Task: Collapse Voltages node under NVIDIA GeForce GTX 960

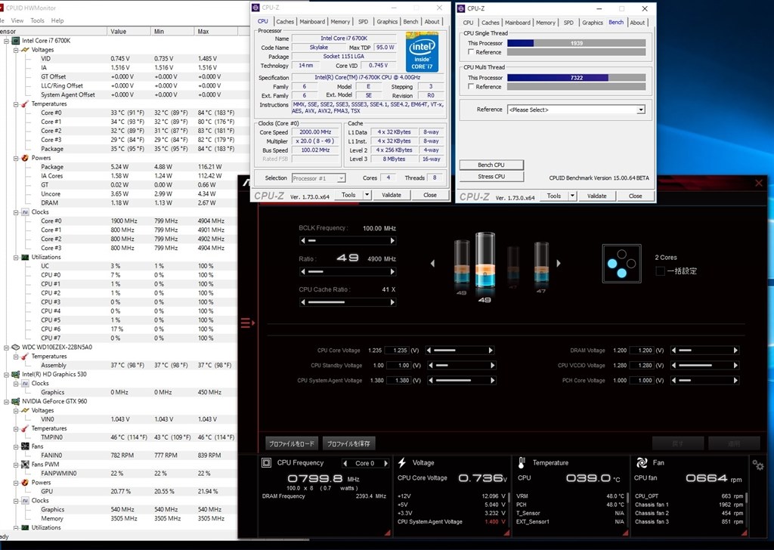Action: point(16,410)
